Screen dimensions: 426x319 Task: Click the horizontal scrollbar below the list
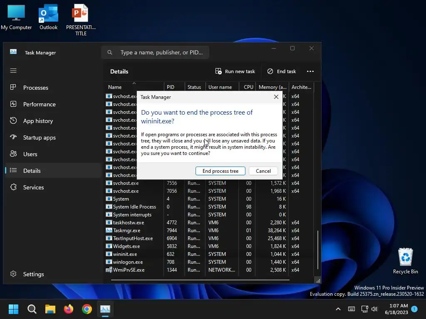click(200, 280)
